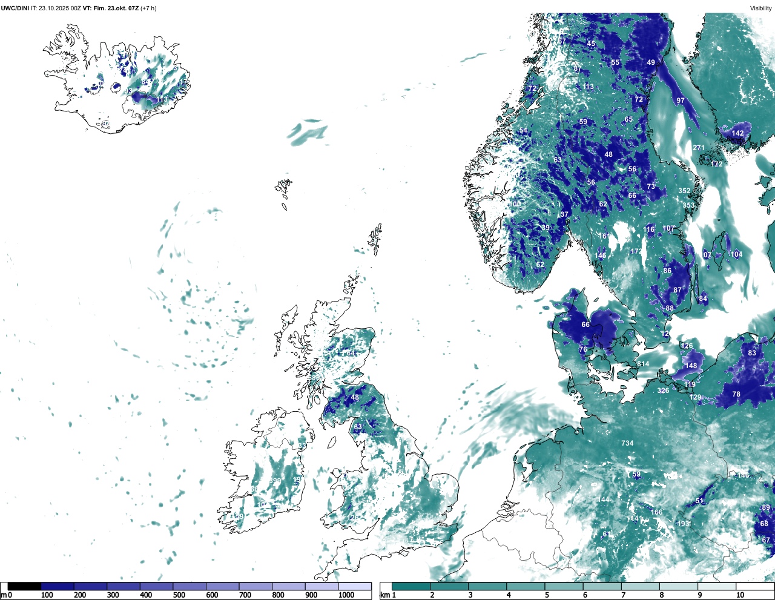
Task: Select the 100–200 m dark blue legend swatch
Action: click(x=58, y=587)
